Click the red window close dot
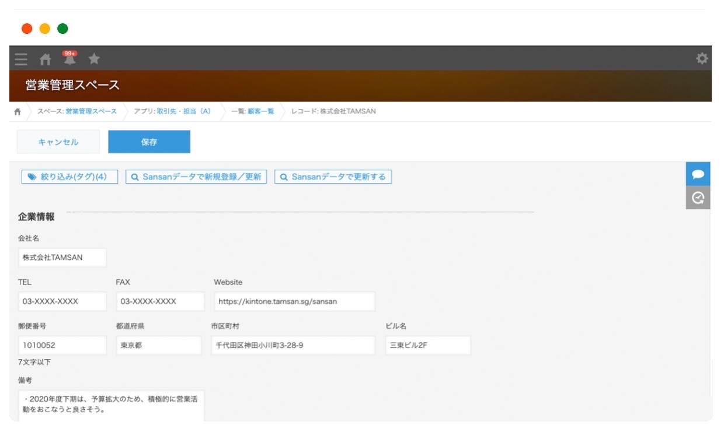Screen dimensions: 724x443 (27, 29)
